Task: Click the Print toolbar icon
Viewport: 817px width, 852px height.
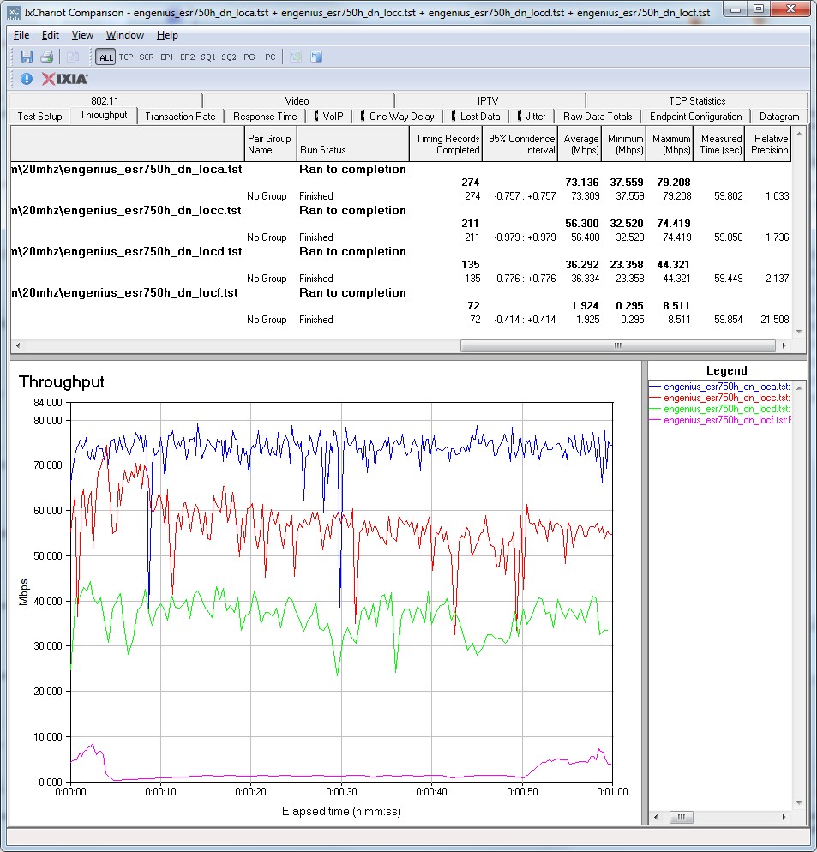Action: pos(47,57)
